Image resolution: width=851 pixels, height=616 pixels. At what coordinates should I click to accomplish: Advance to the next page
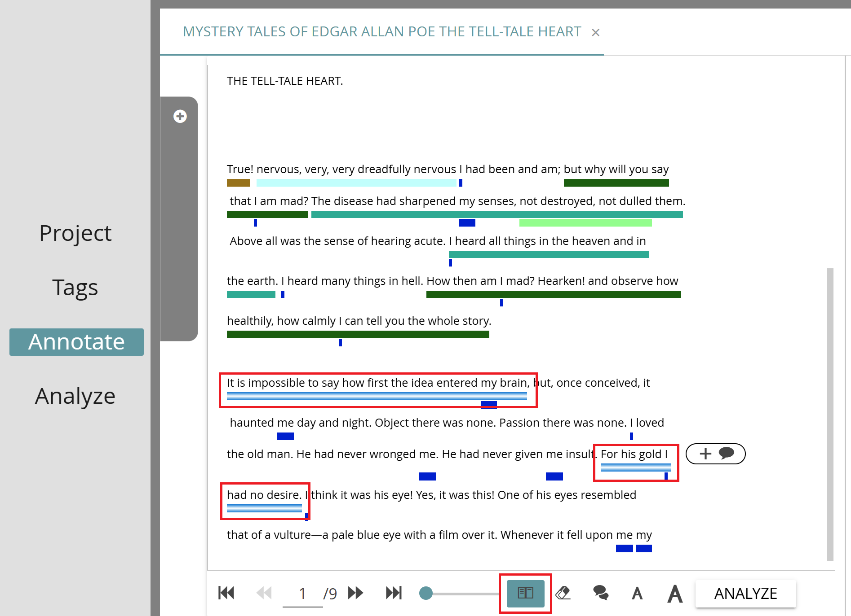(355, 593)
